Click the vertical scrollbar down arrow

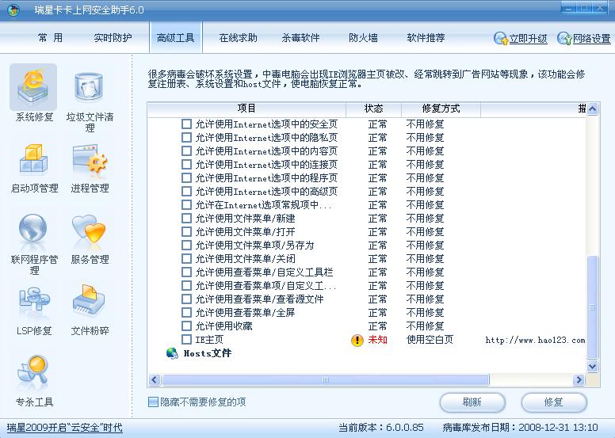coord(592,367)
